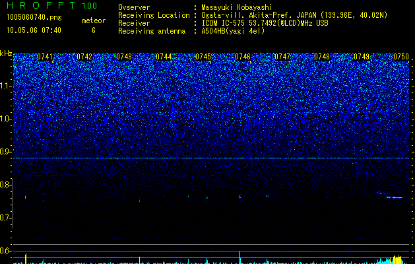Select the Ogata-vill. Akita-Pref. JAPAN location text
The image size is (415, 264).
294,15
